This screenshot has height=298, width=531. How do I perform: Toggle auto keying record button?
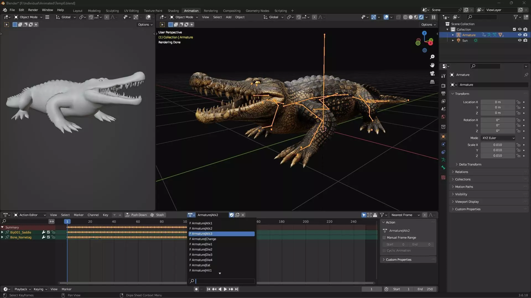[x=196, y=289]
